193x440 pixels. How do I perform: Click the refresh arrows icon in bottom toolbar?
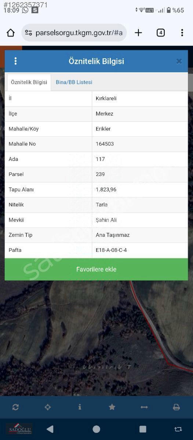click(x=15, y=407)
